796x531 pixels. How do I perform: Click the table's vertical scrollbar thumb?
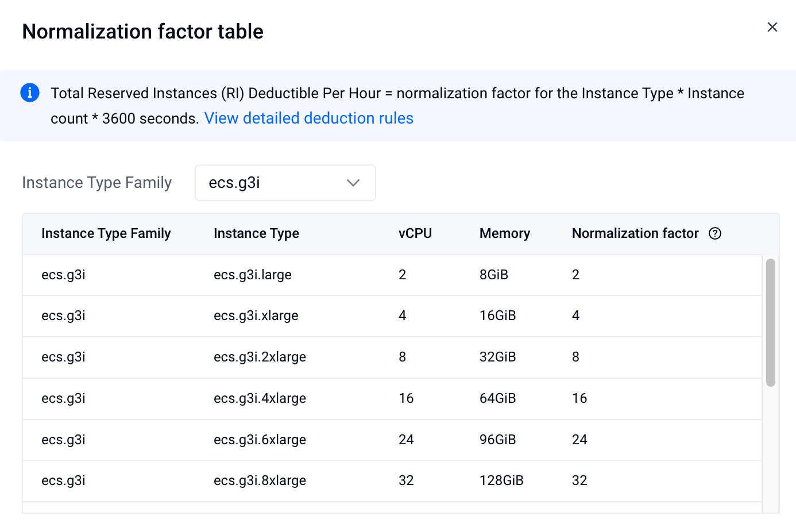tap(771, 322)
